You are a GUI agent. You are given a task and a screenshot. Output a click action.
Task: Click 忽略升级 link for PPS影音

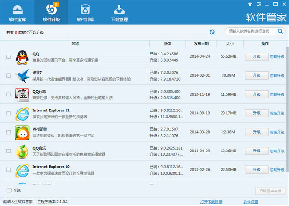[x=277, y=132]
